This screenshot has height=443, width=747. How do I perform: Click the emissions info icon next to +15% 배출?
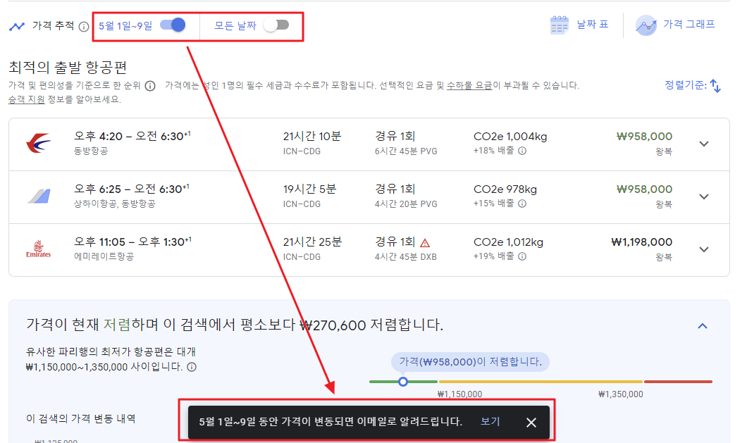522,204
